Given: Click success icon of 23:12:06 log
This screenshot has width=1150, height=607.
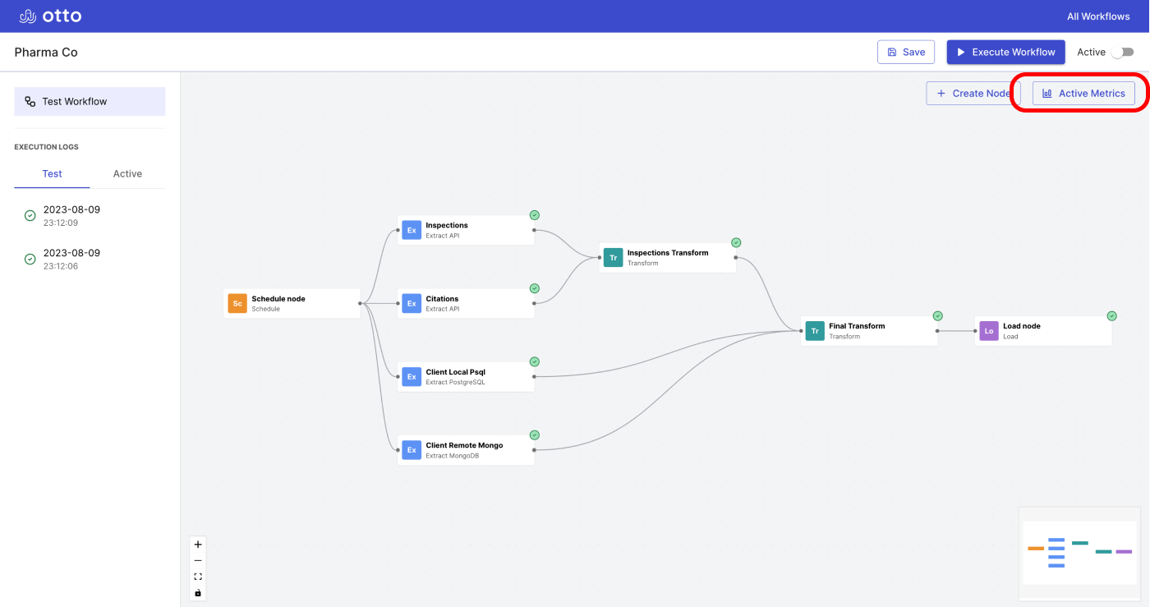Looking at the screenshot, I should point(30,259).
